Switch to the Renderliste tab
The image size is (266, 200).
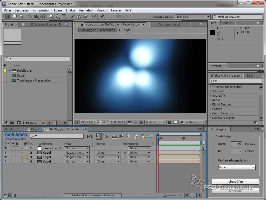(13, 129)
